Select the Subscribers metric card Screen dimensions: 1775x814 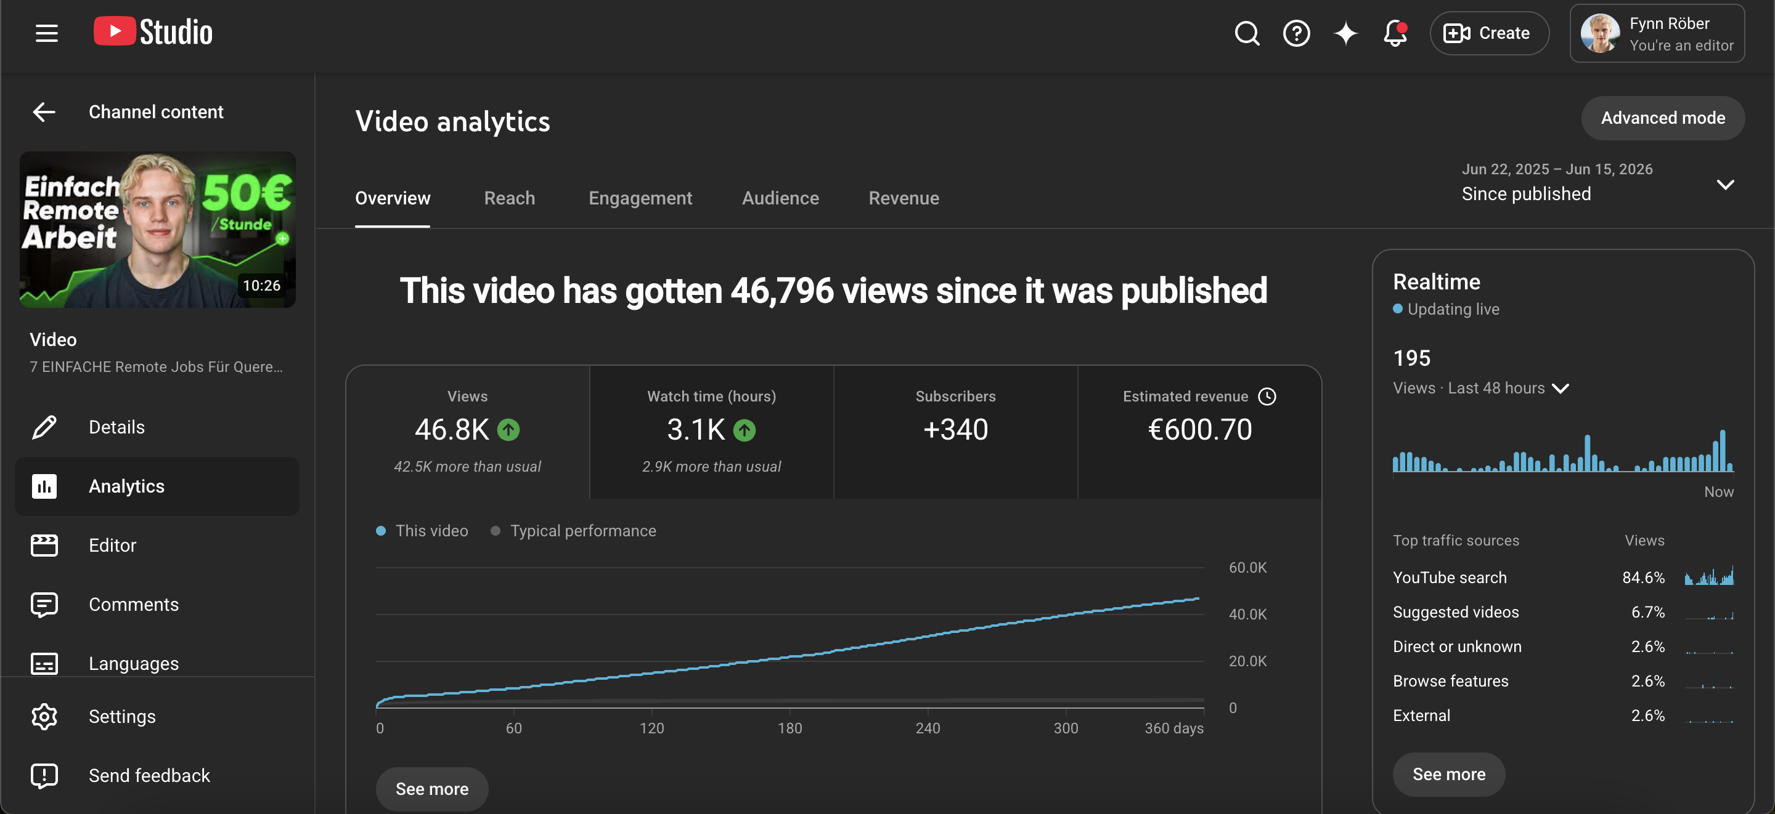click(x=955, y=432)
